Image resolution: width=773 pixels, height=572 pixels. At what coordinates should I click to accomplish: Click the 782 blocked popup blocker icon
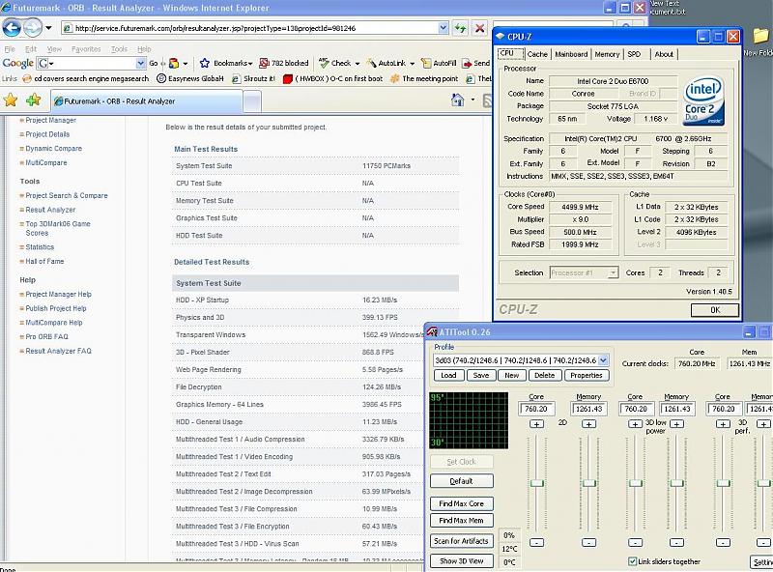(264, 63)
